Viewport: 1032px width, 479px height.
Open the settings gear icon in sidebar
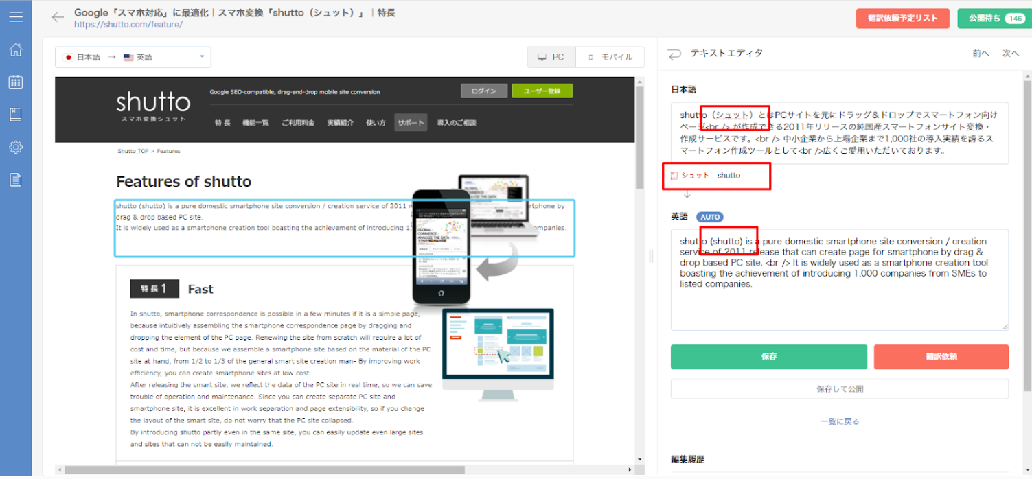(15, 147)
